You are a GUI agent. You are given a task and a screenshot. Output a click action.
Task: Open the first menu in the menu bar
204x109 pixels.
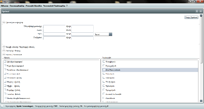(x=5, y=6)
